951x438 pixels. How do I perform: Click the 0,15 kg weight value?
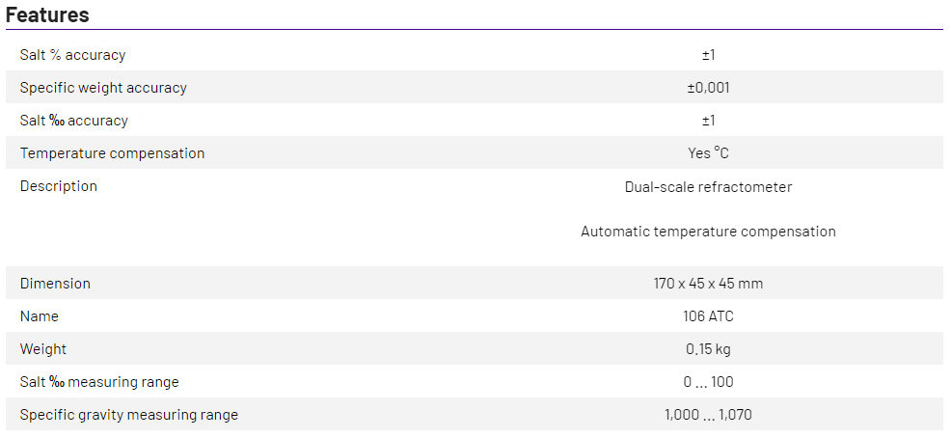pos(708,349)
